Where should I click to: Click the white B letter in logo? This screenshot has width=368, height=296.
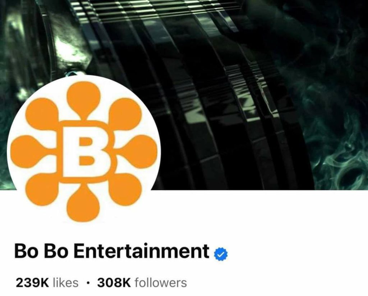pos(84,152)
